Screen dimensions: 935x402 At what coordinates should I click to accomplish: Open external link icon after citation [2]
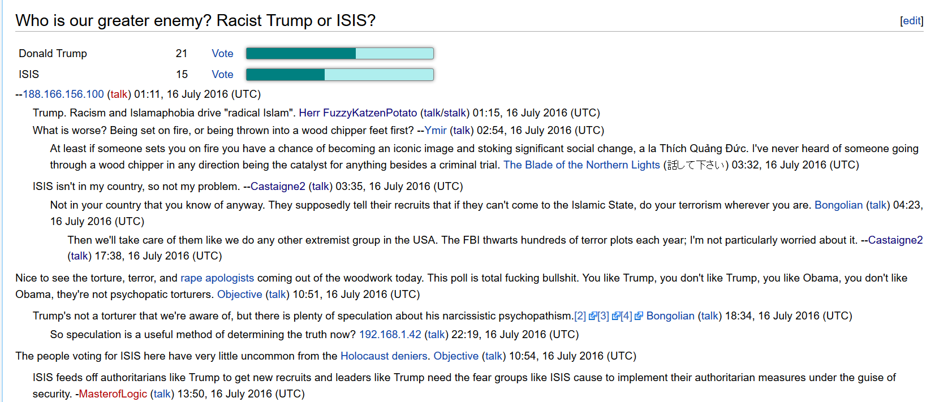click(593, 316)
